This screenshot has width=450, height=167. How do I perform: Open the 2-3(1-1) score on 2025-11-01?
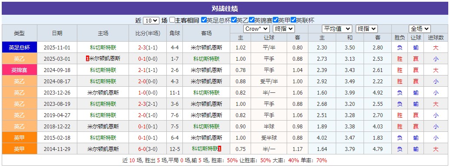(148, 48)
